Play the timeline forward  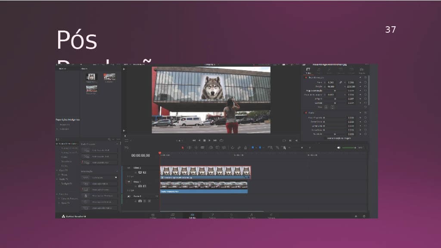tap(210, 140)
